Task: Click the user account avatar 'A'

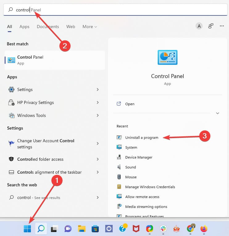Action: [x=199, y=26]
